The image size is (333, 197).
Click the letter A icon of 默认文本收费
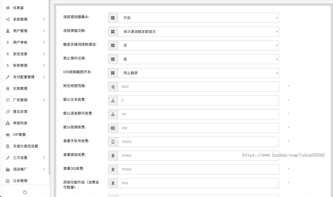pyautogui.click(x=113, y=100)
